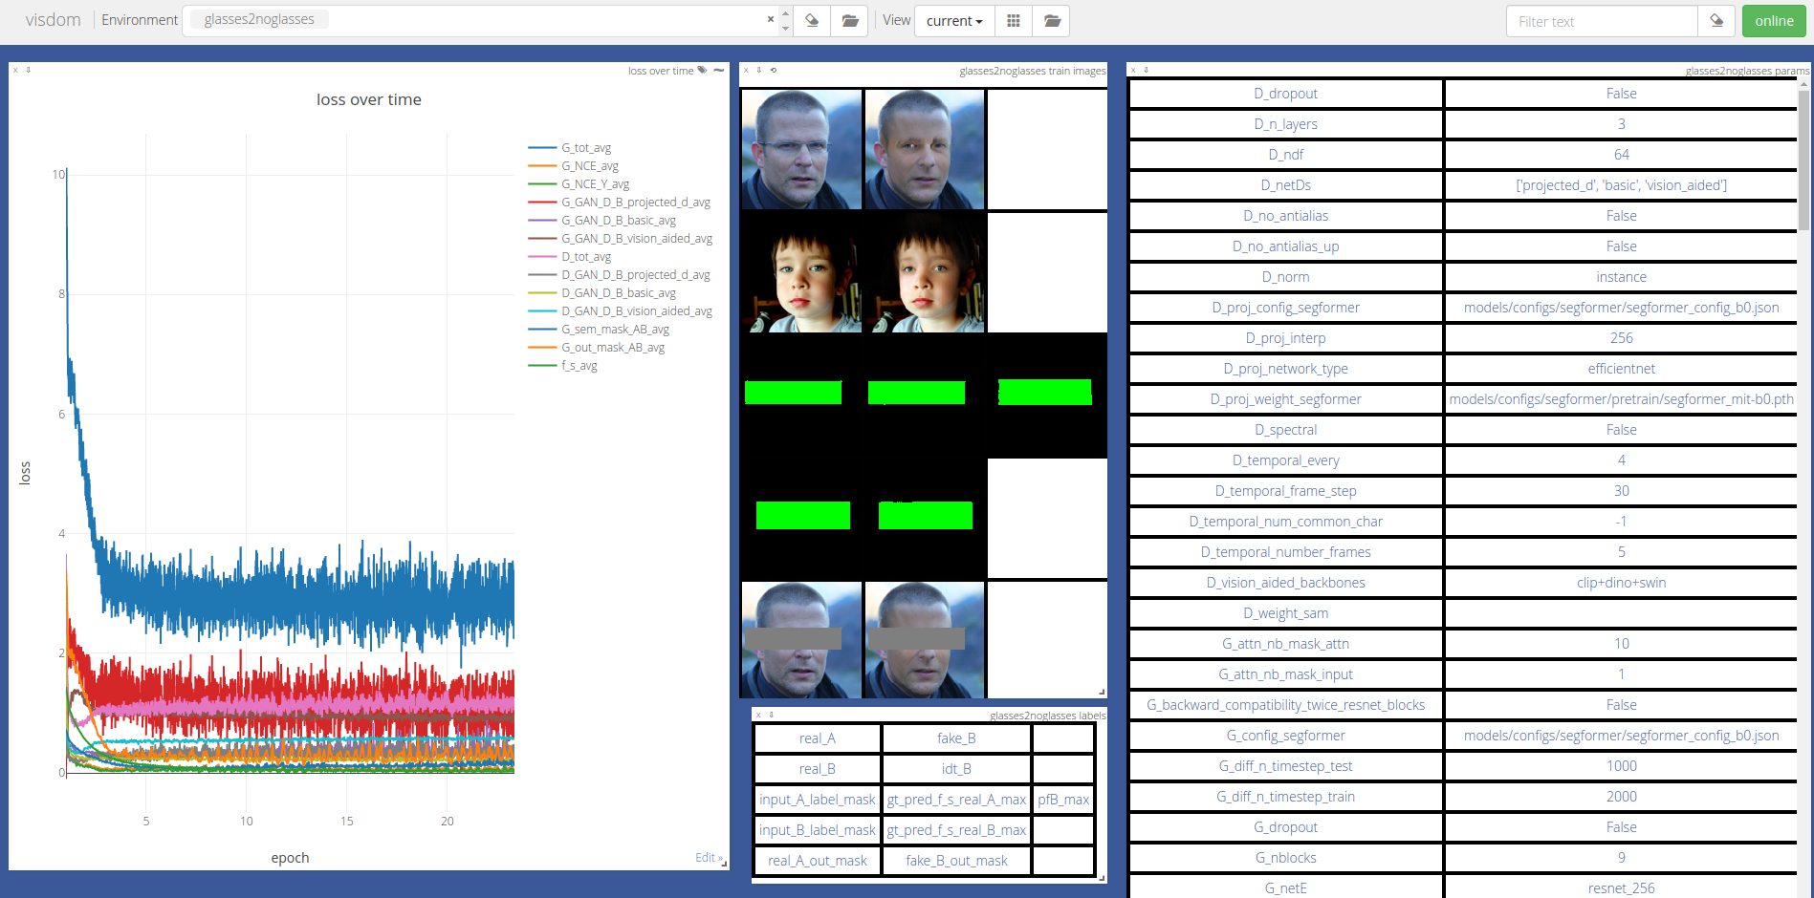Toggle D_GAN_D_B_projected_d_avg legend trace
The height and width of the screenshot is (898, 1814).
tap(620, 275)
